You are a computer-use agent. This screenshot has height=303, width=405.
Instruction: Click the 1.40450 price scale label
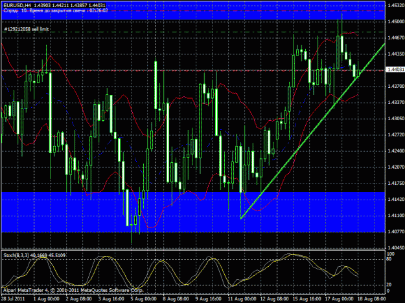(x=396, y=247)
